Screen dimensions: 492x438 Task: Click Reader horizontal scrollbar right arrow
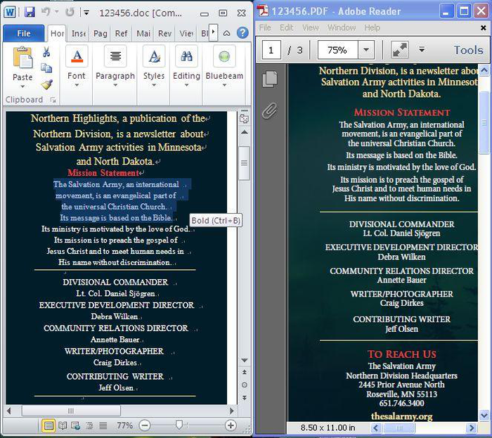tap(471, 427)
